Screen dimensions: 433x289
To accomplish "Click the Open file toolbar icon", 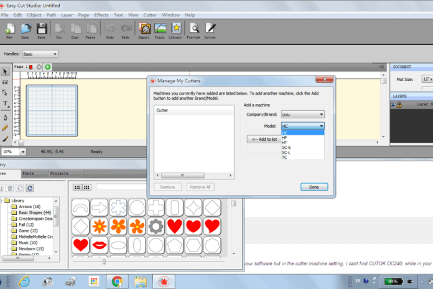I will point(26,31).
